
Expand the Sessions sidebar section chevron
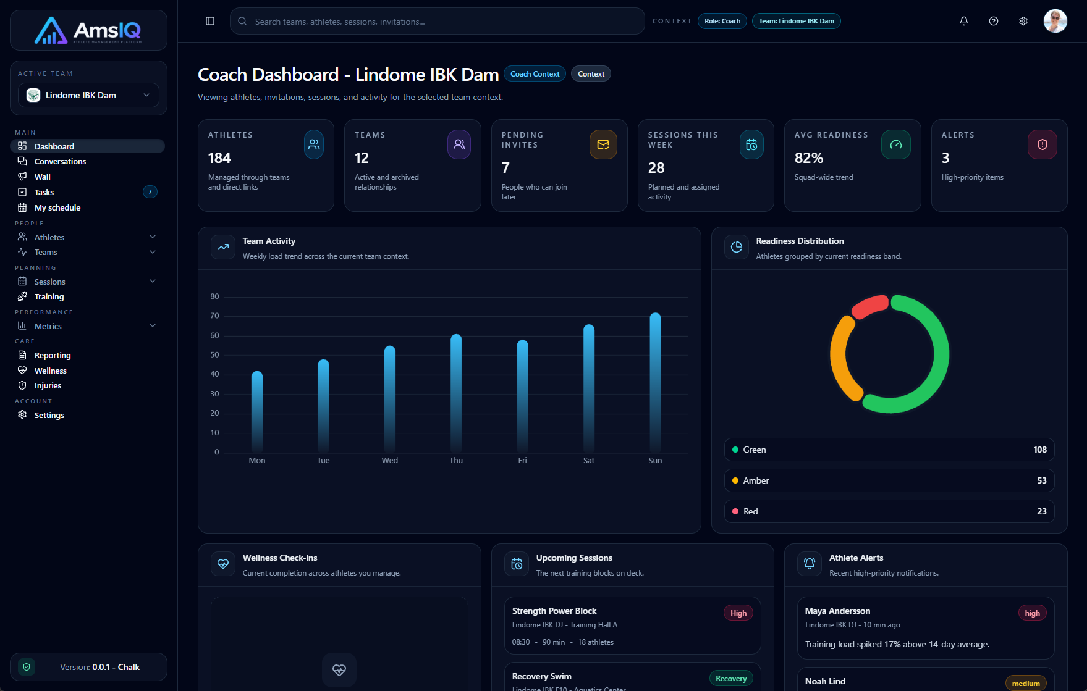pos(153,281)
